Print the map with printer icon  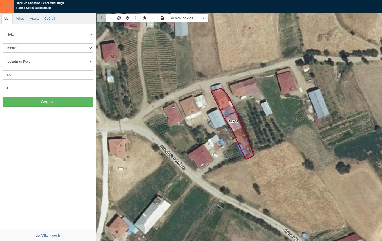[x=162, y=18]
